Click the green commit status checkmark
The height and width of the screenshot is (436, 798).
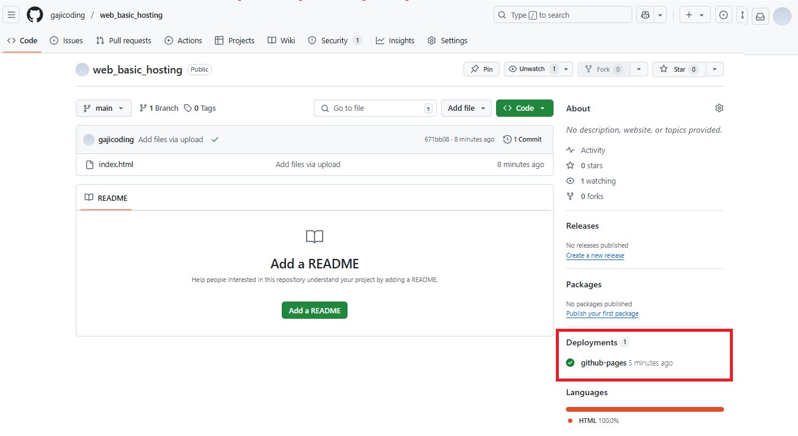point(215,140)
